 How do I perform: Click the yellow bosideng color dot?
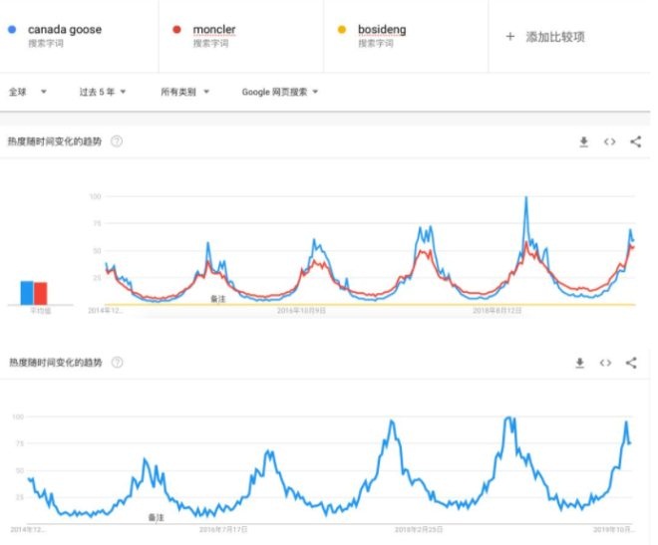click(x=342, y=29)
